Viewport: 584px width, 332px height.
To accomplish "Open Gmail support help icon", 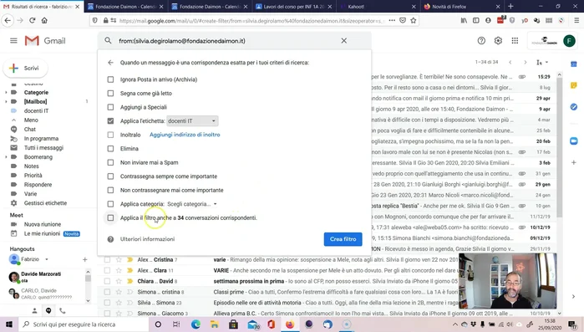I will point(481,41).
